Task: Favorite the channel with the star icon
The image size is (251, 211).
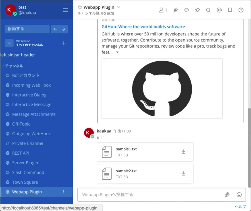Action: (x=80, y=7)
